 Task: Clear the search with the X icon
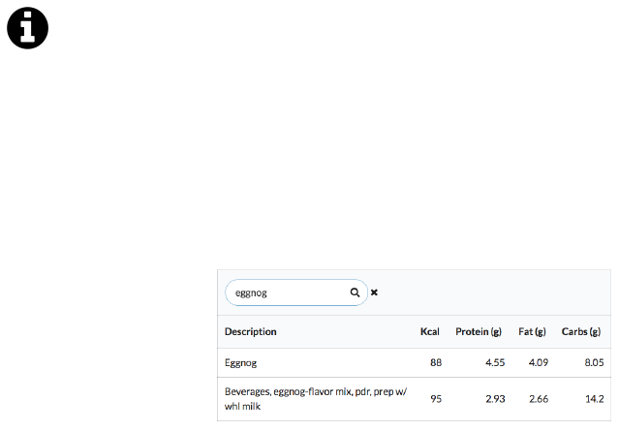click(x=375, y=292)
